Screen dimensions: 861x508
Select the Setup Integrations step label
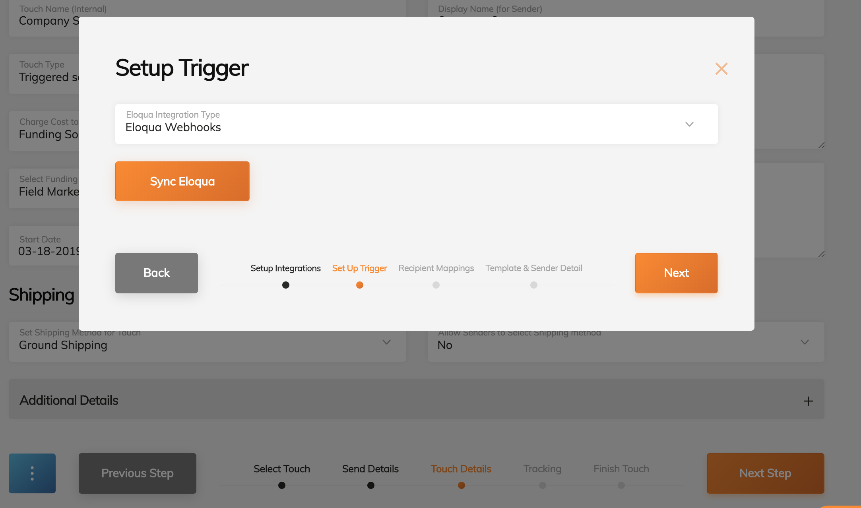point(285,268)
